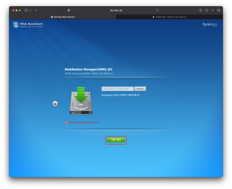This screenshot has height=189, width=232.
Task: Open the privacy shield report icon
Action: (x=69, y=10)
